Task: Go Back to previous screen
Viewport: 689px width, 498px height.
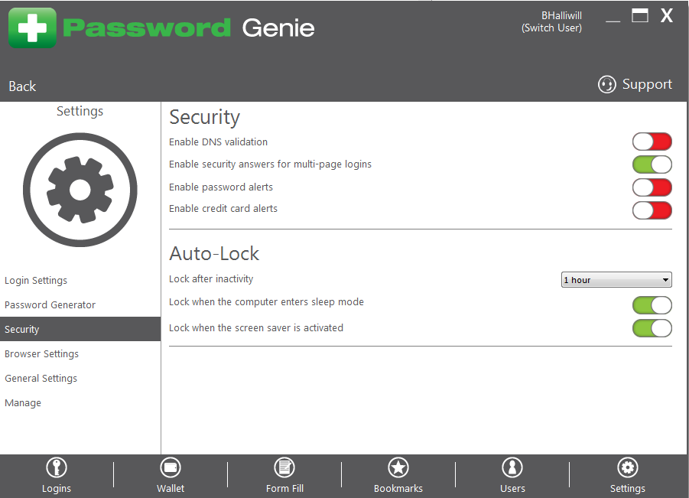Action: [x=22, y=86]
